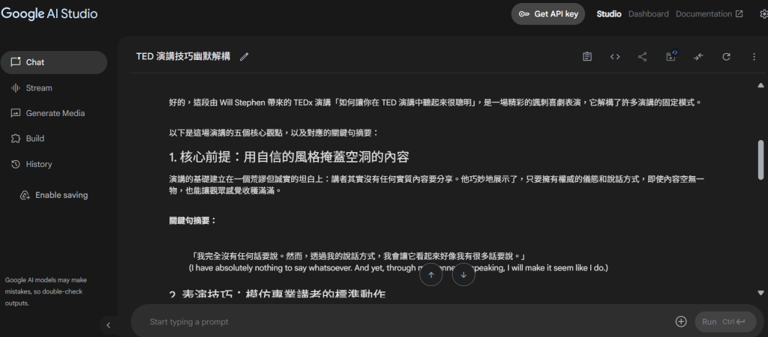Click the compare mode arrows icon
Image resolution: width=768 pixels, height=337 pixels.
(698, 57)
